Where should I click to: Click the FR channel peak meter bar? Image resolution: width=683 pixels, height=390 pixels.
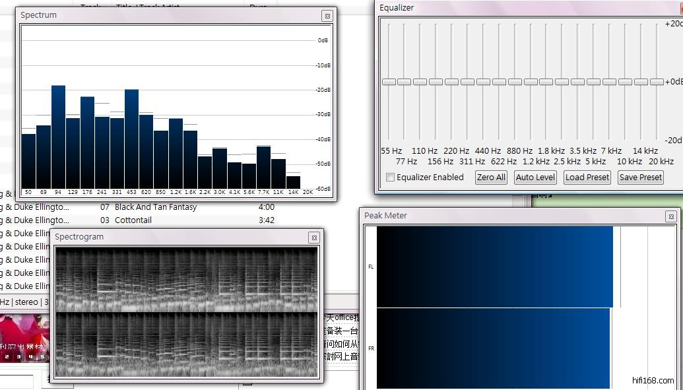493,348
